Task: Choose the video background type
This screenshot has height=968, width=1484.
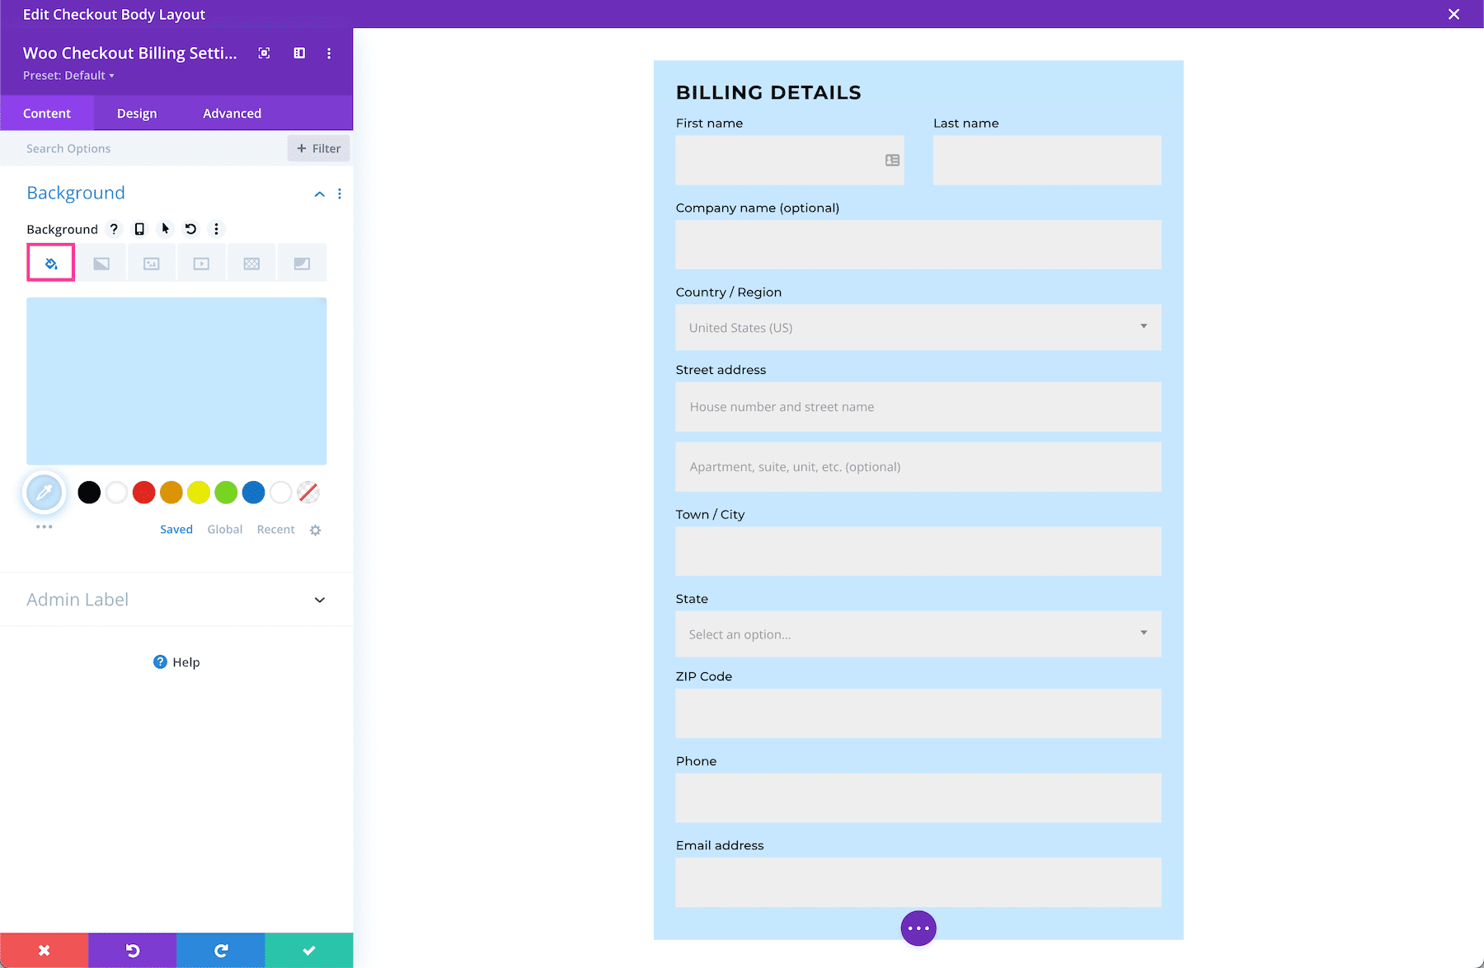Action: 201,262
